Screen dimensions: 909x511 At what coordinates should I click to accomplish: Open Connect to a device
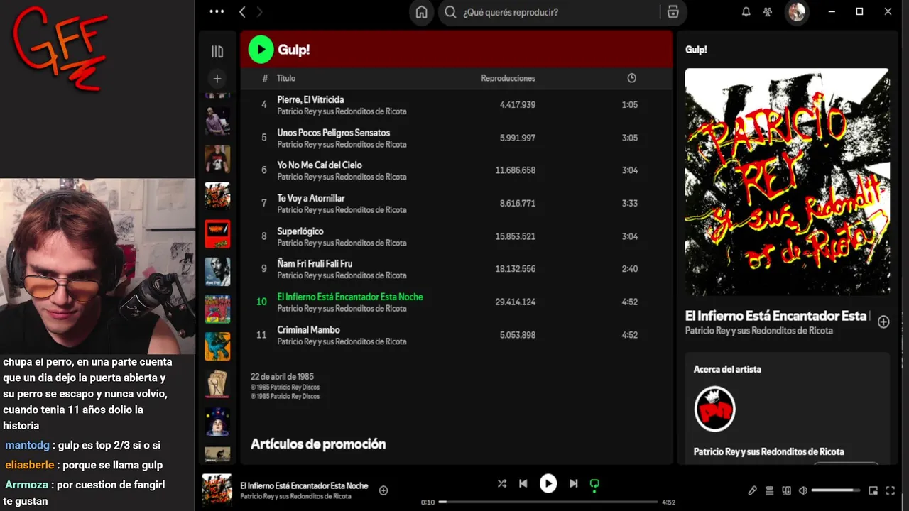(x=786, y=490)
